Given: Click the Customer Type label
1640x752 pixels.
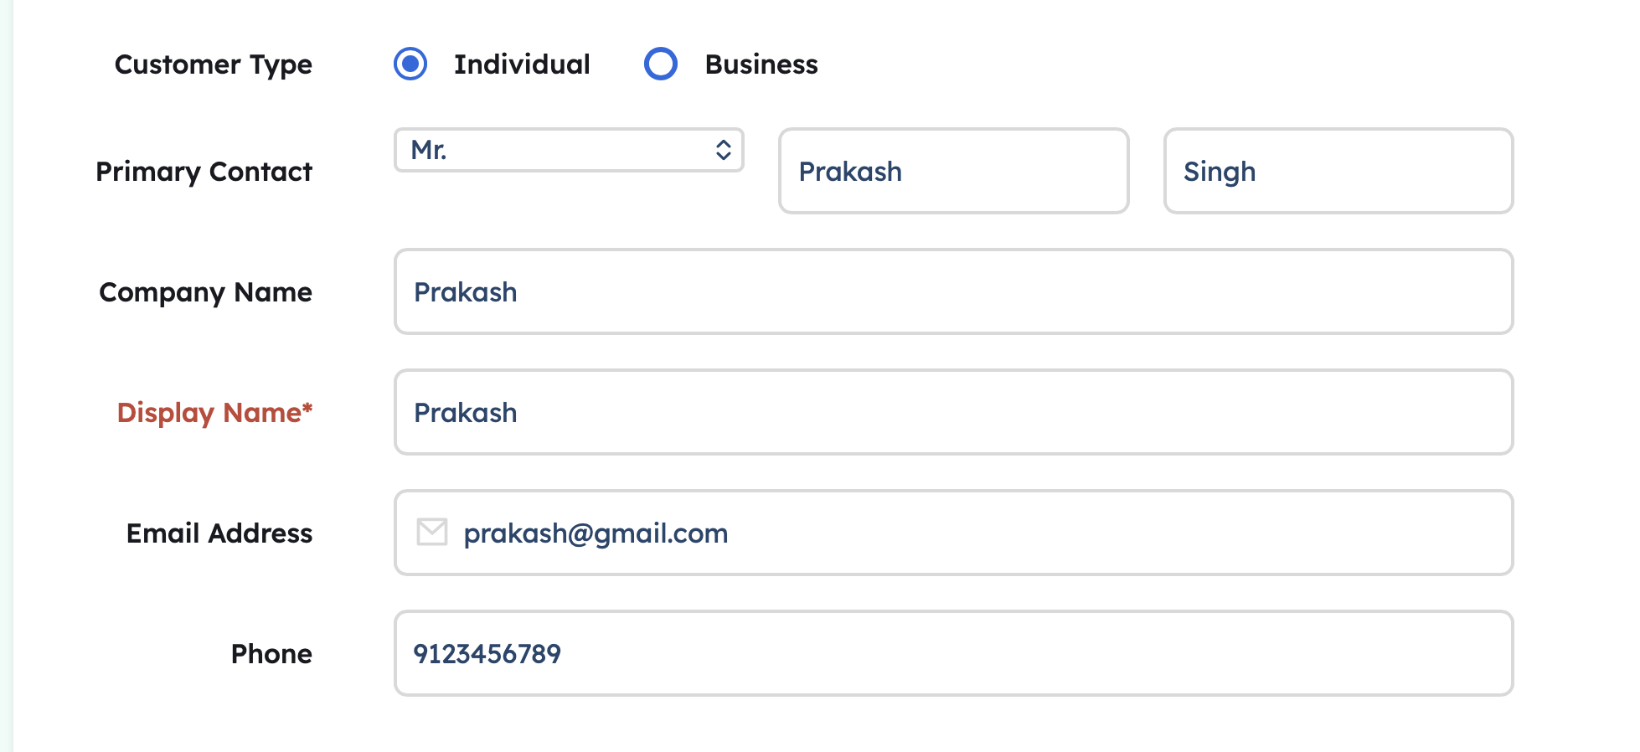Looking at the screenshot, I should point(213,64).
